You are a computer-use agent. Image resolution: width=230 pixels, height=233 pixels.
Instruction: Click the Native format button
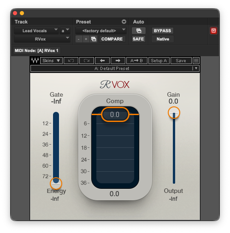point(163,39)
